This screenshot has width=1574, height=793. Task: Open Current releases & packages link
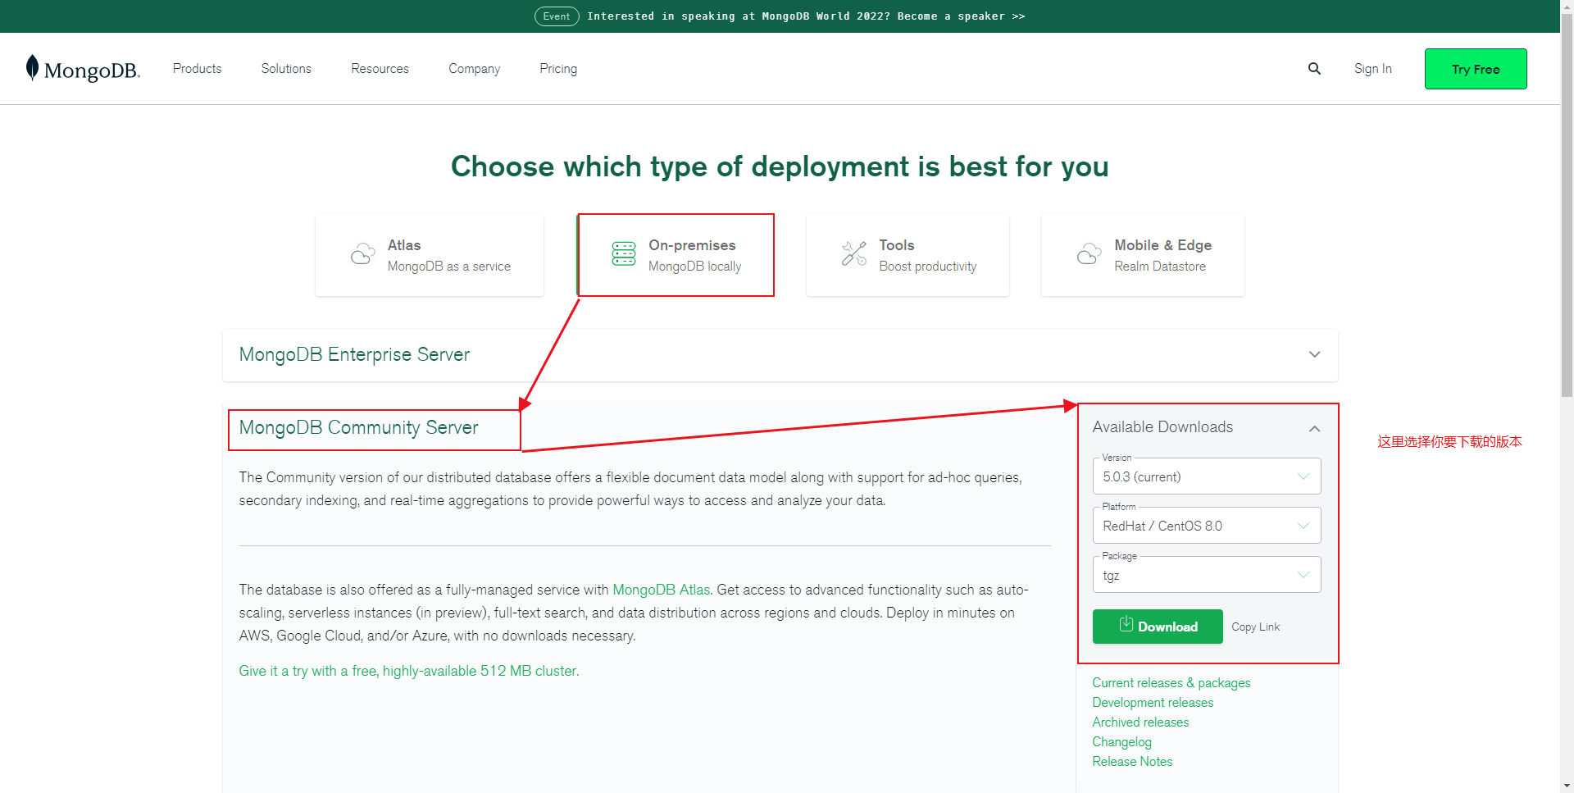click(x=1171, y=682)
